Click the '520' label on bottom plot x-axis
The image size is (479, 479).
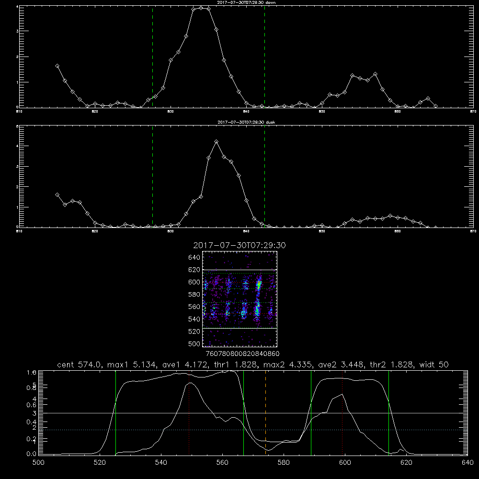pyautogui.click(x=100, y=463)
